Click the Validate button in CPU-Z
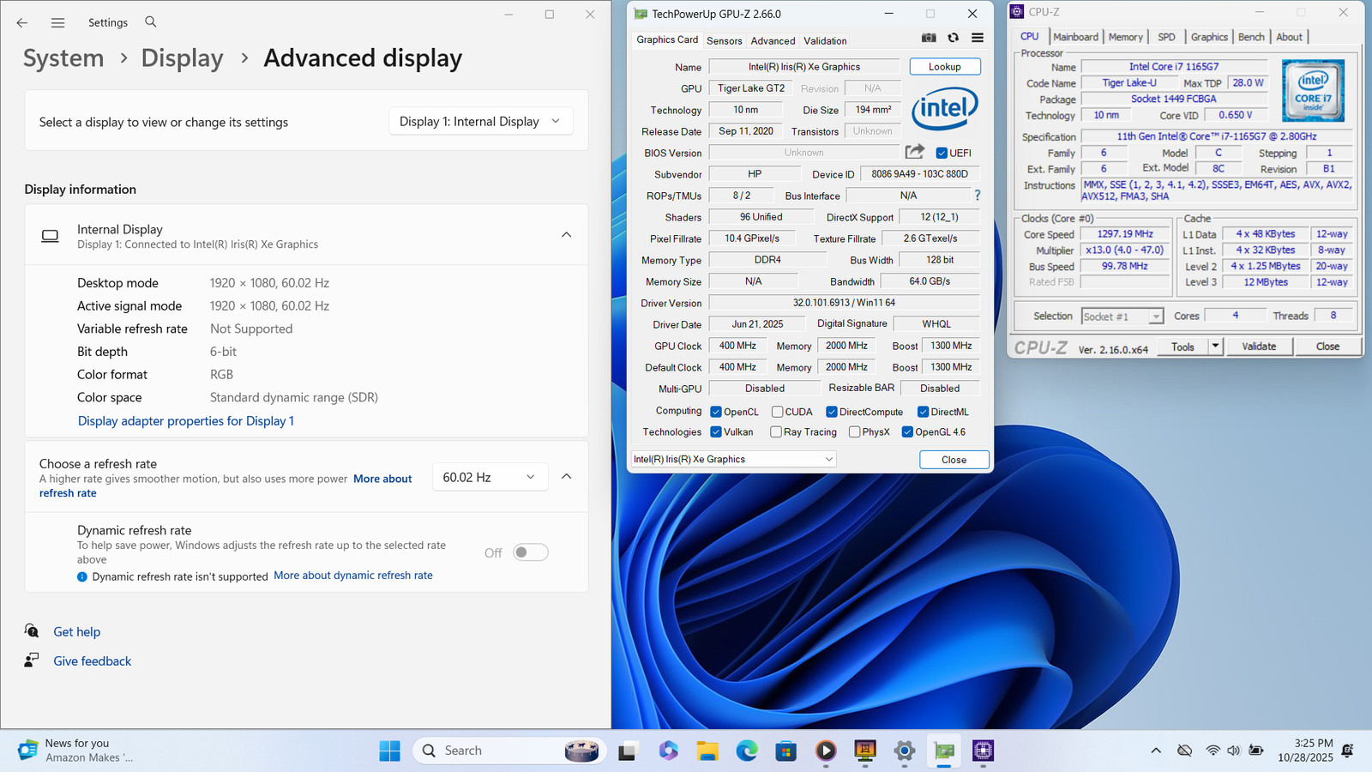The image size is (1372, 772). [1259, 347]
